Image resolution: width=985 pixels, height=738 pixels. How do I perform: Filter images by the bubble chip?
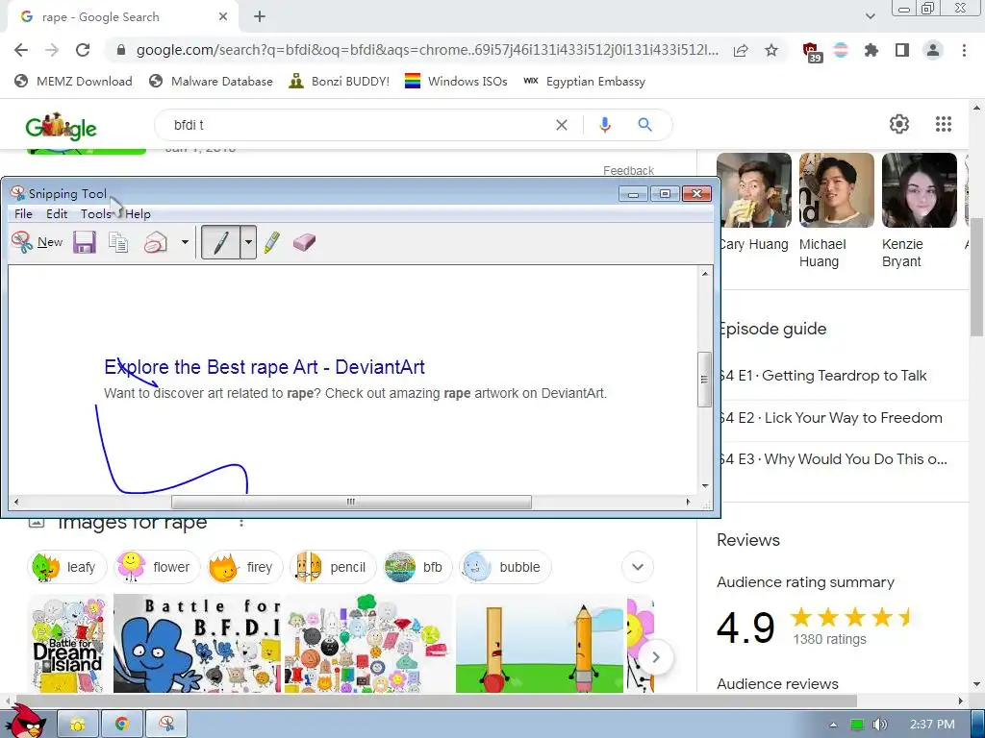pyautogui.click(x=505, y=567)
